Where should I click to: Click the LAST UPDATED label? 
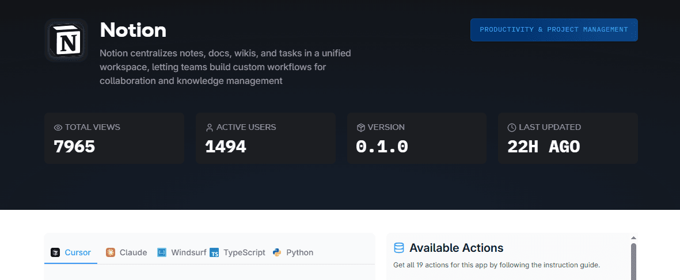(550, 127)
